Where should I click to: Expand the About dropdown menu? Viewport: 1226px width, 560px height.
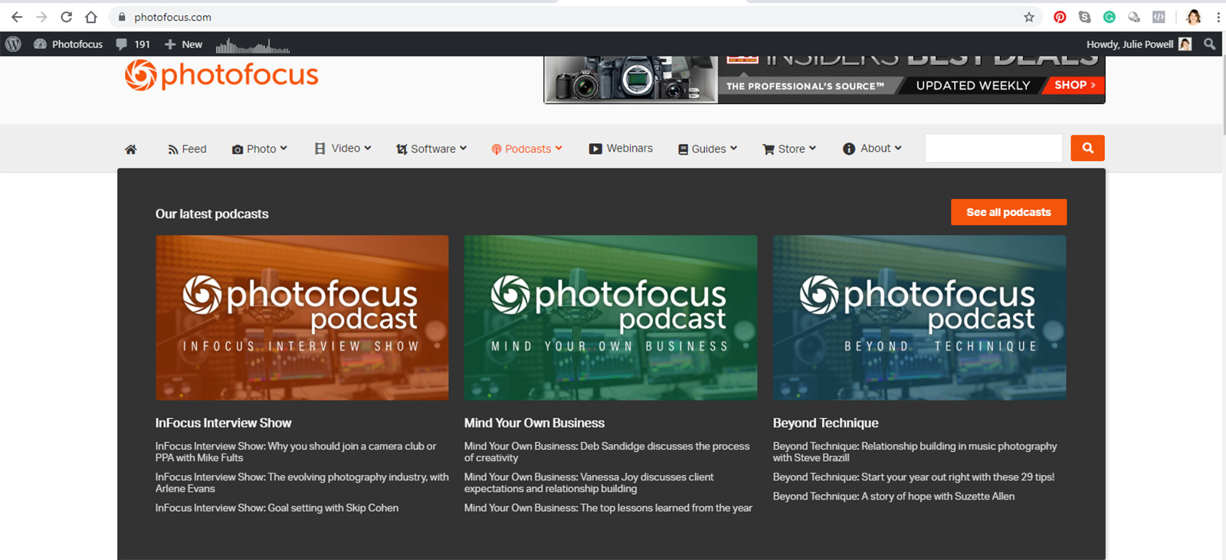coord(872,149)
